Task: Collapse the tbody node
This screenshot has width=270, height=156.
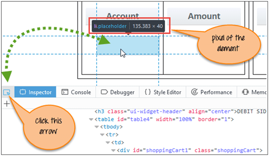Action: point(97,127)
